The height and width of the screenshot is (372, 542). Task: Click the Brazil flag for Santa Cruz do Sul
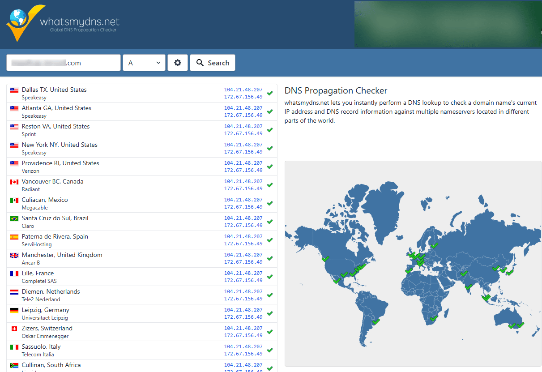coord(14,218)
